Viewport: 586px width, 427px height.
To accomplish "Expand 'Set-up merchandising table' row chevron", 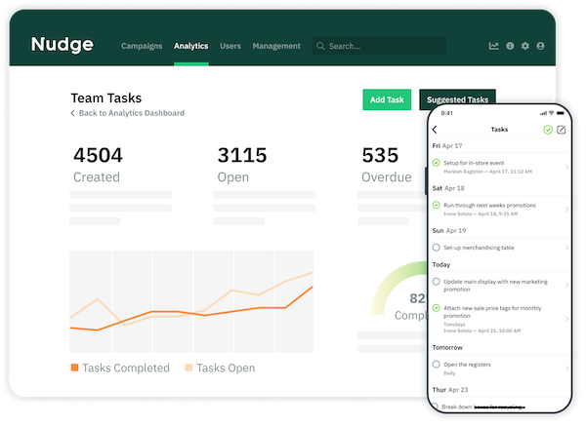I will (566, 248).
